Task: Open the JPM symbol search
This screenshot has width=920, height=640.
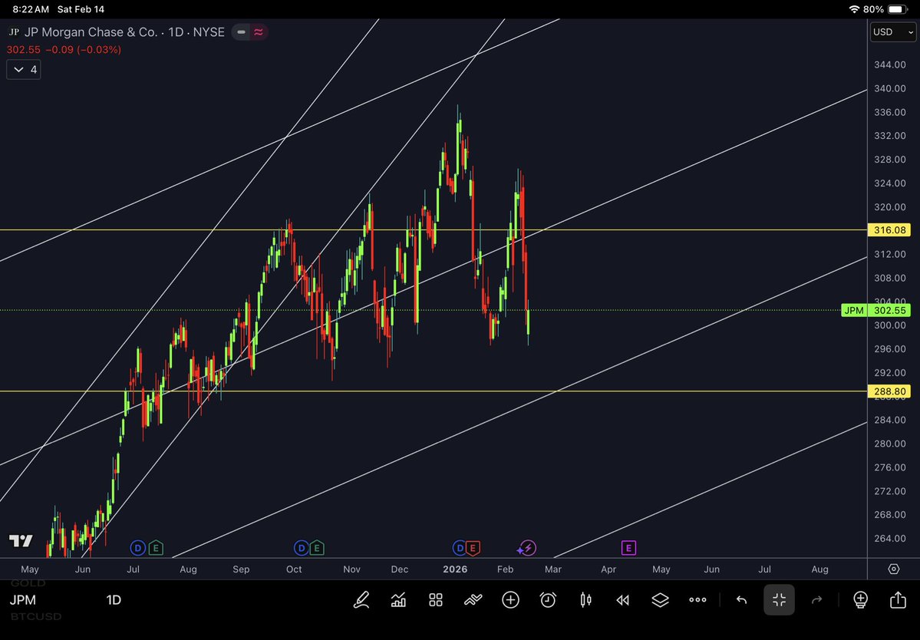Action: point(23,599)
